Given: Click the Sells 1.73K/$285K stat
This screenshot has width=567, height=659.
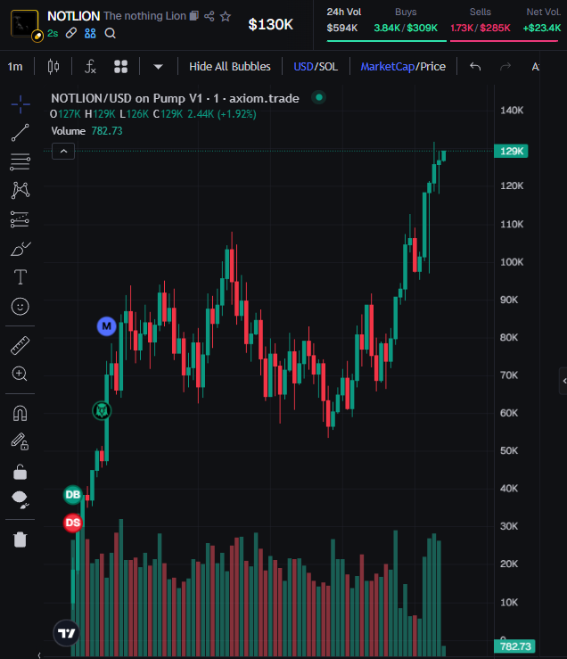Looking at the screenshot, I should tap(481, 21).
